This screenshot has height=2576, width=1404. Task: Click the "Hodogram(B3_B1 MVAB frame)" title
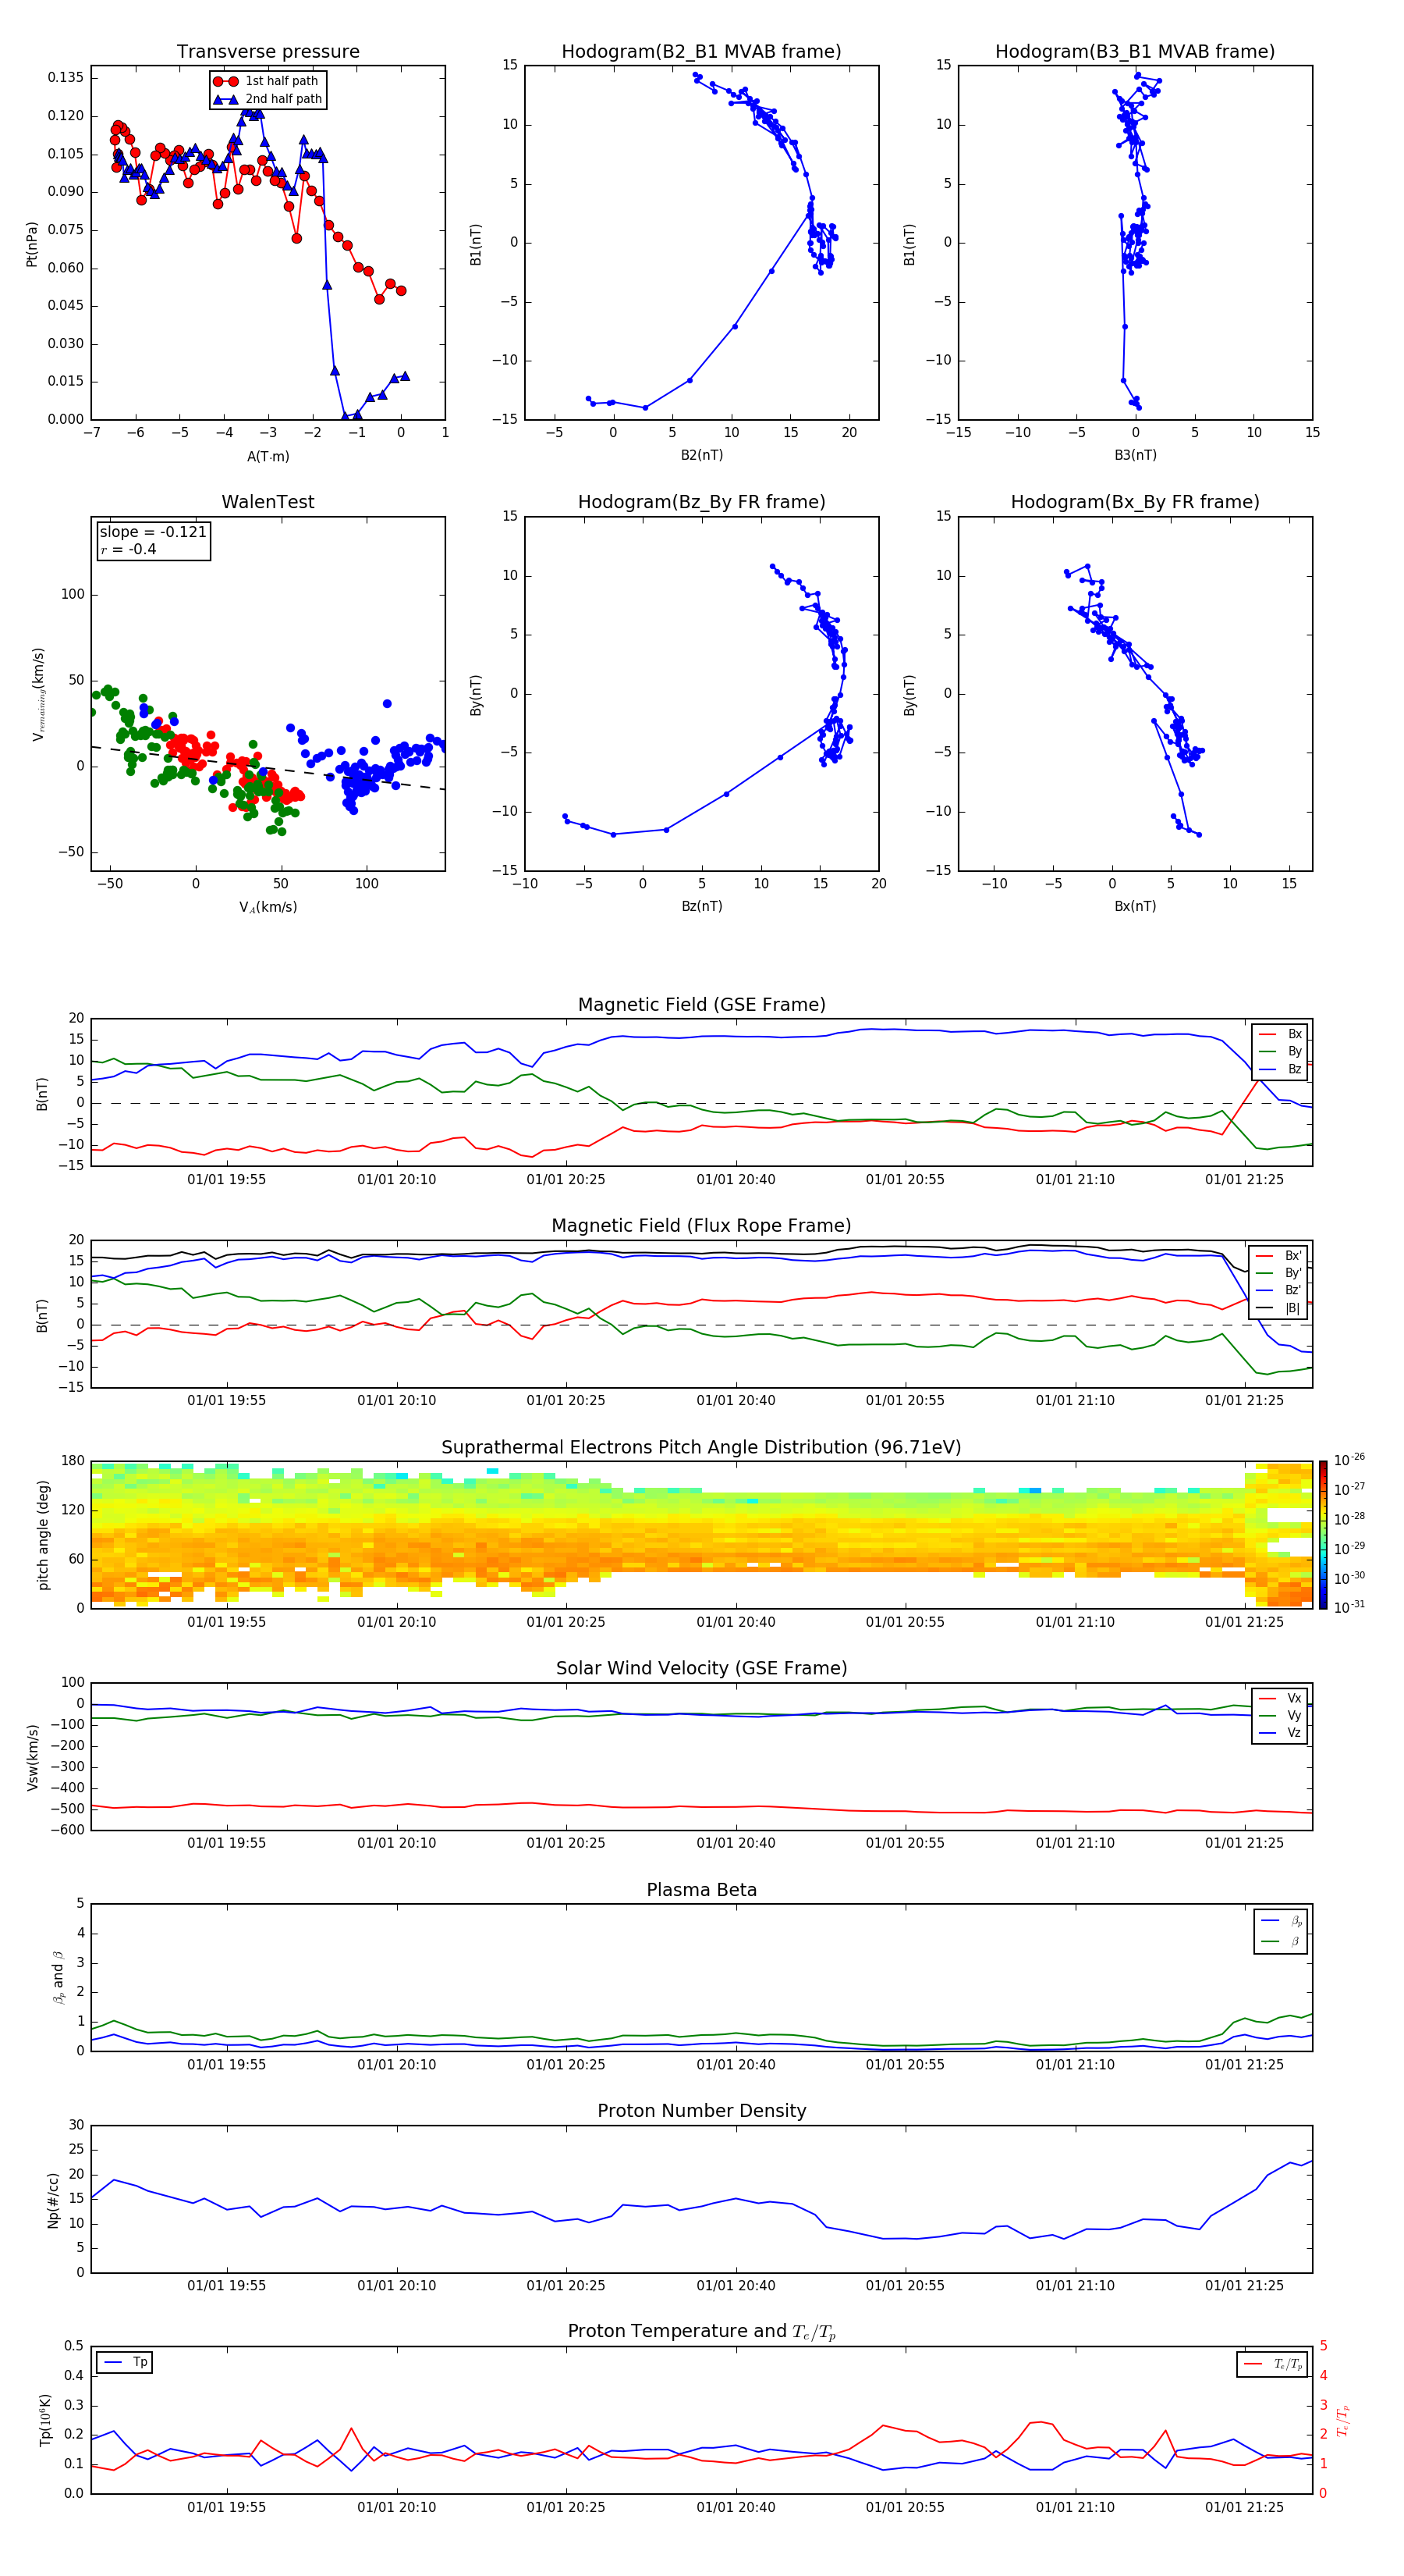tap(1135, 52)
